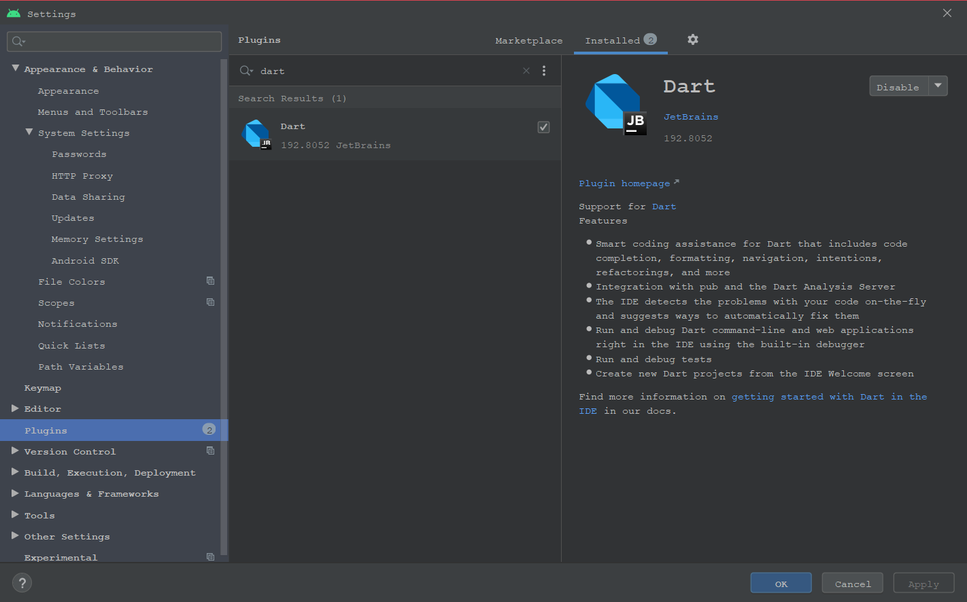
Task: Open the JetBrains vendor link
Action: point(691,117)
